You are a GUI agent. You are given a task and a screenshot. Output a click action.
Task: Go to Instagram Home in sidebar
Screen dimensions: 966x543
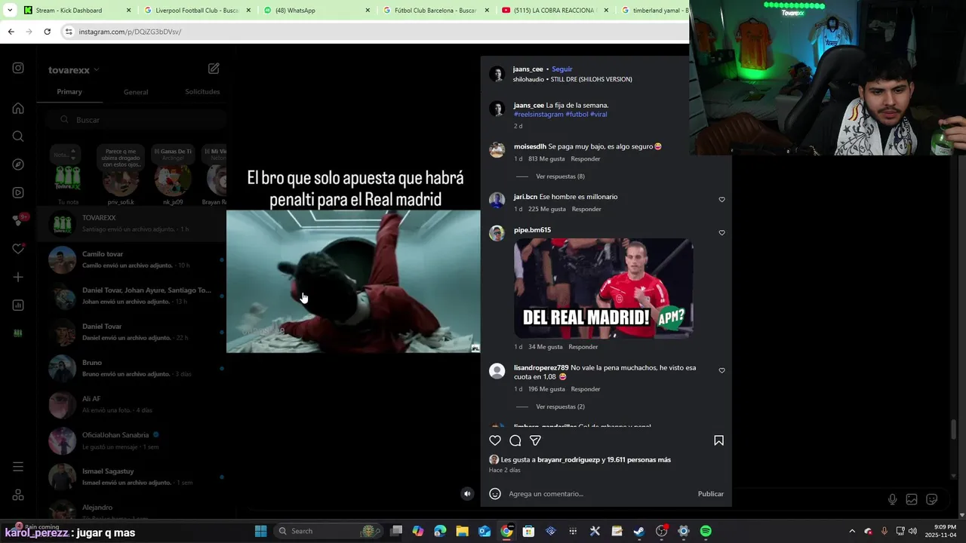18,109
